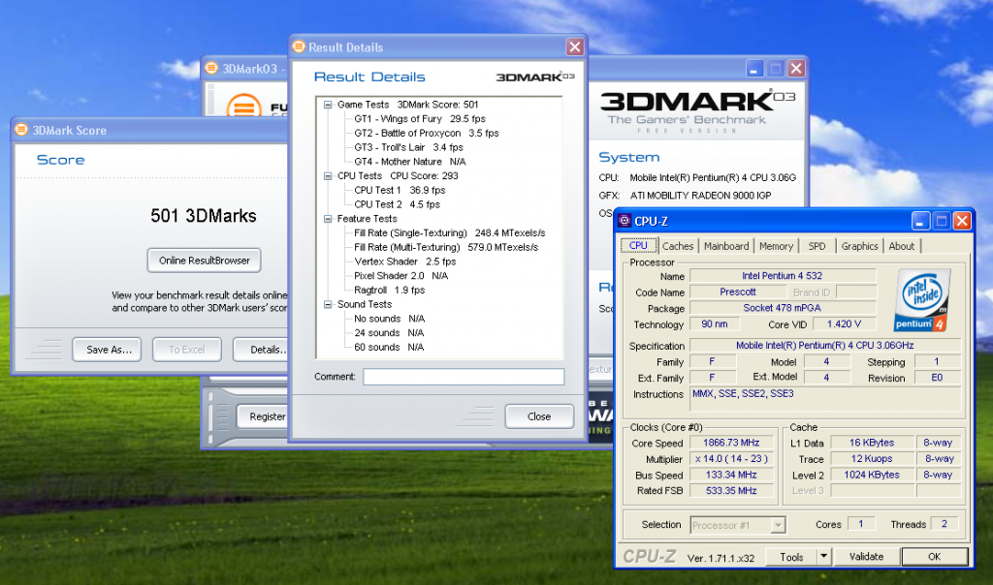Collapse the Sound Tests tree node

328,305
